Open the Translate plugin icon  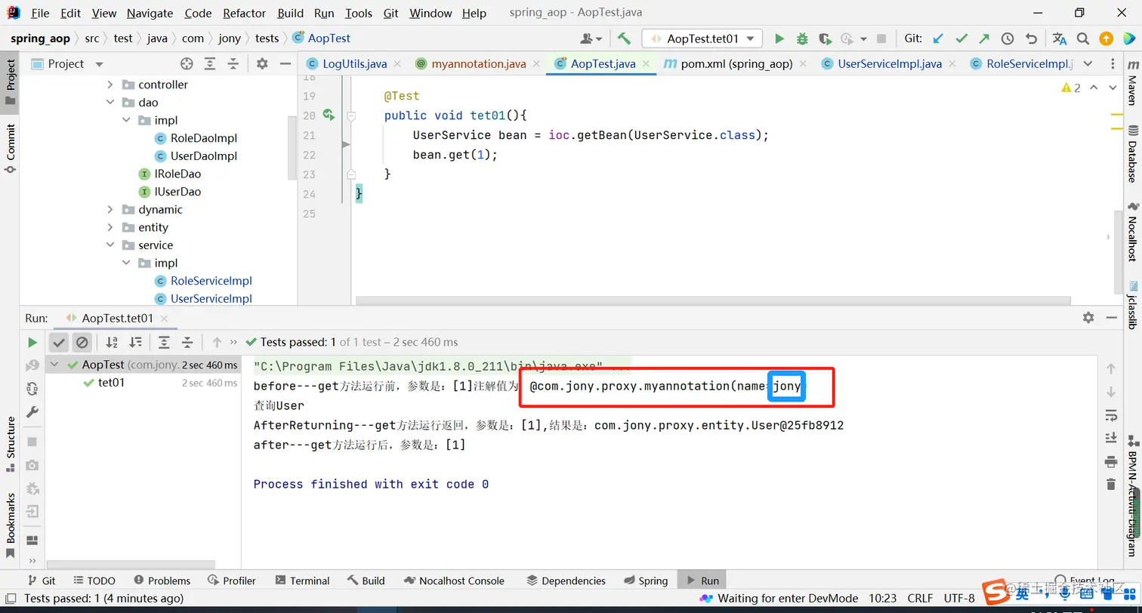[x=1060, y=39]
